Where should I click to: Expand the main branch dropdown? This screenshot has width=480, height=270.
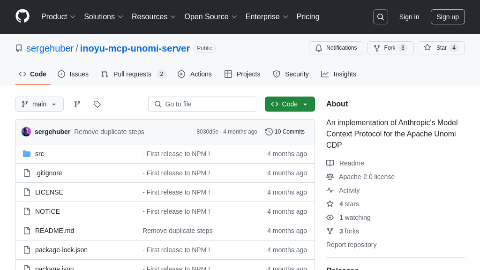coord(39,104)
